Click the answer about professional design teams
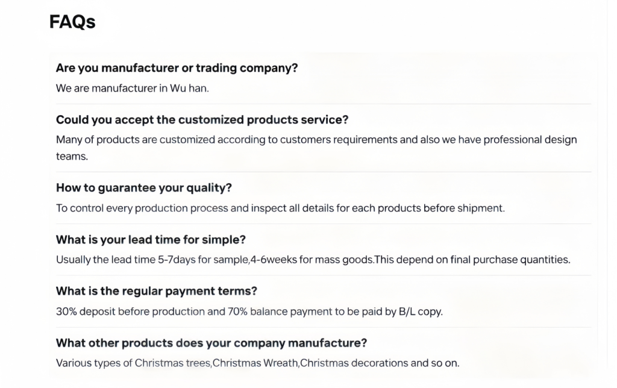This screenshot has height=388, width=617. point(316,148)
